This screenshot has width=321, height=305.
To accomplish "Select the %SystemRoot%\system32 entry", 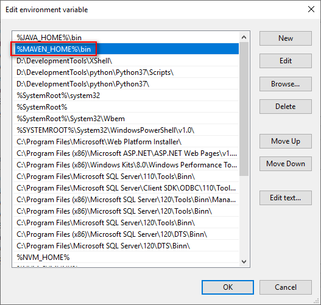I will click(125, 96).
